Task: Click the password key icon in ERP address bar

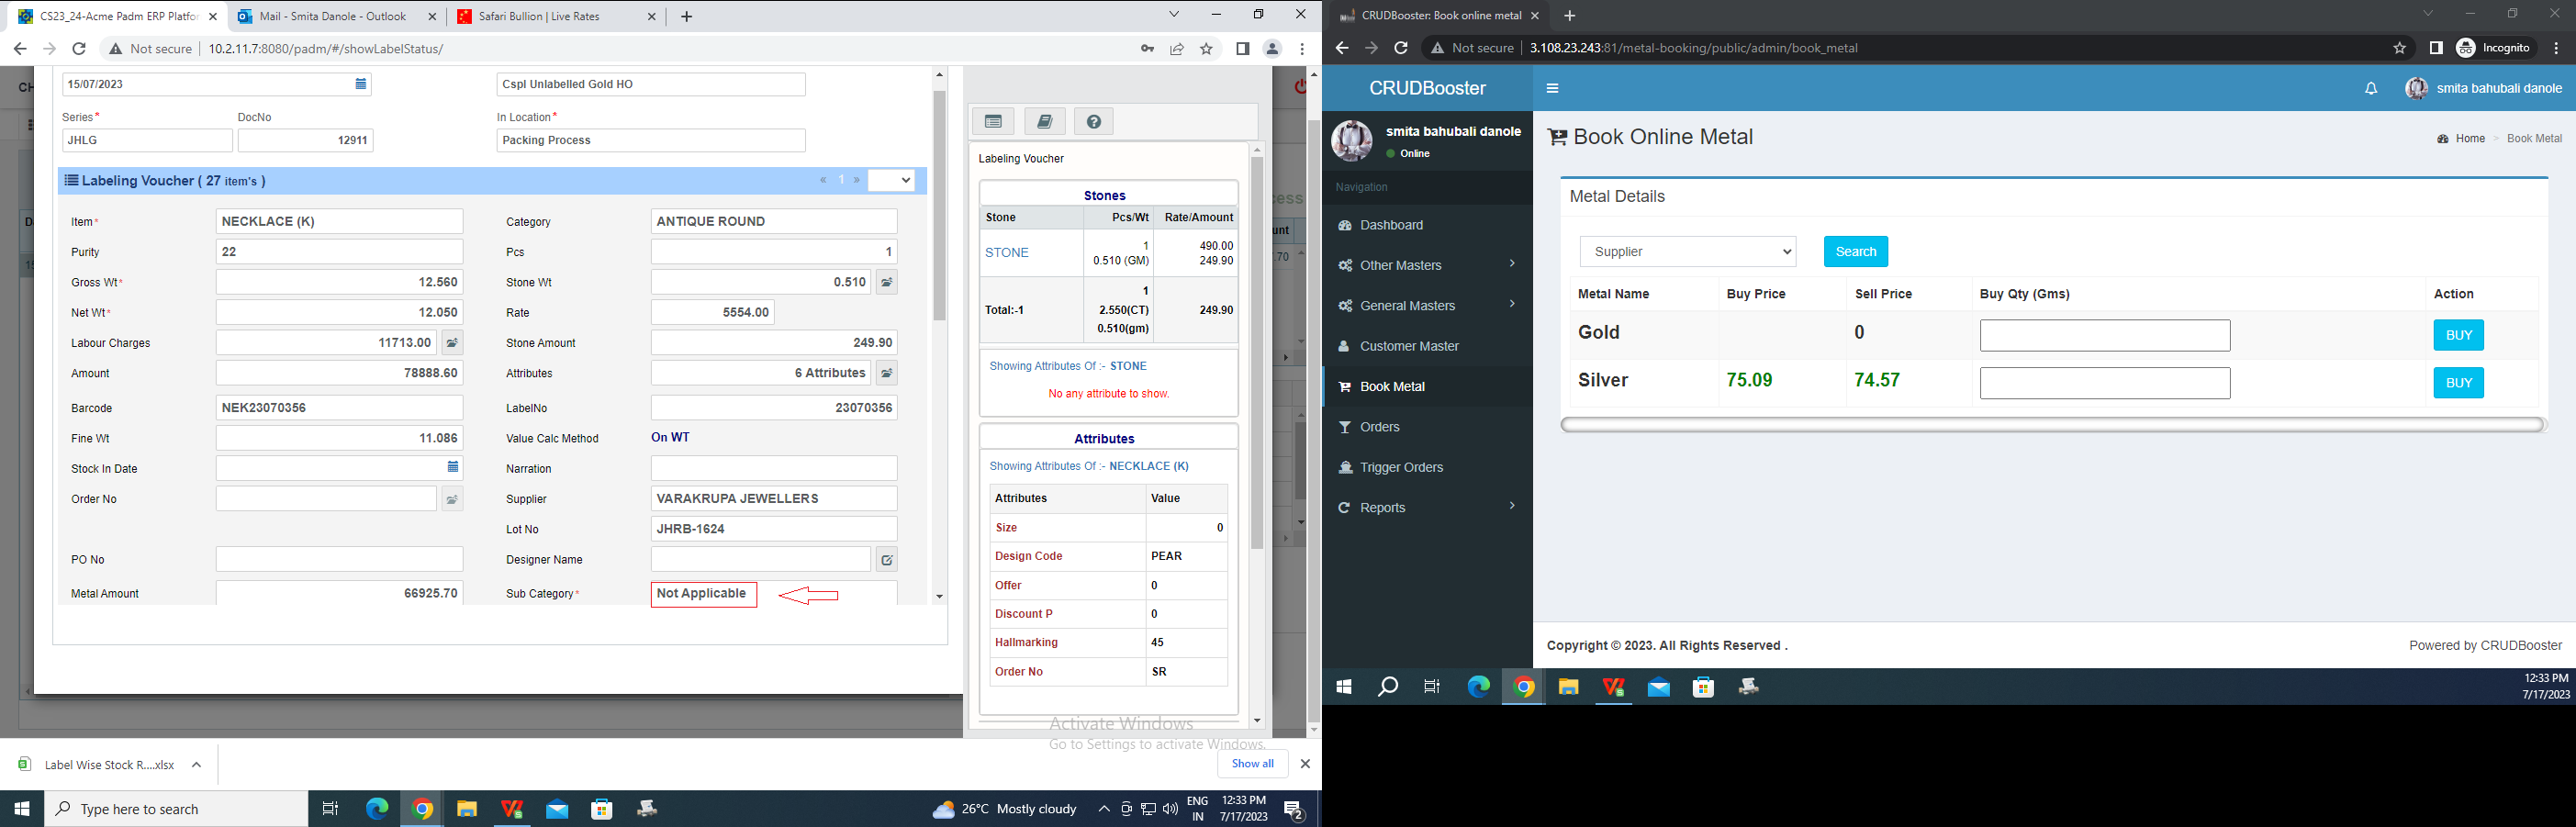Action: 1147,49
